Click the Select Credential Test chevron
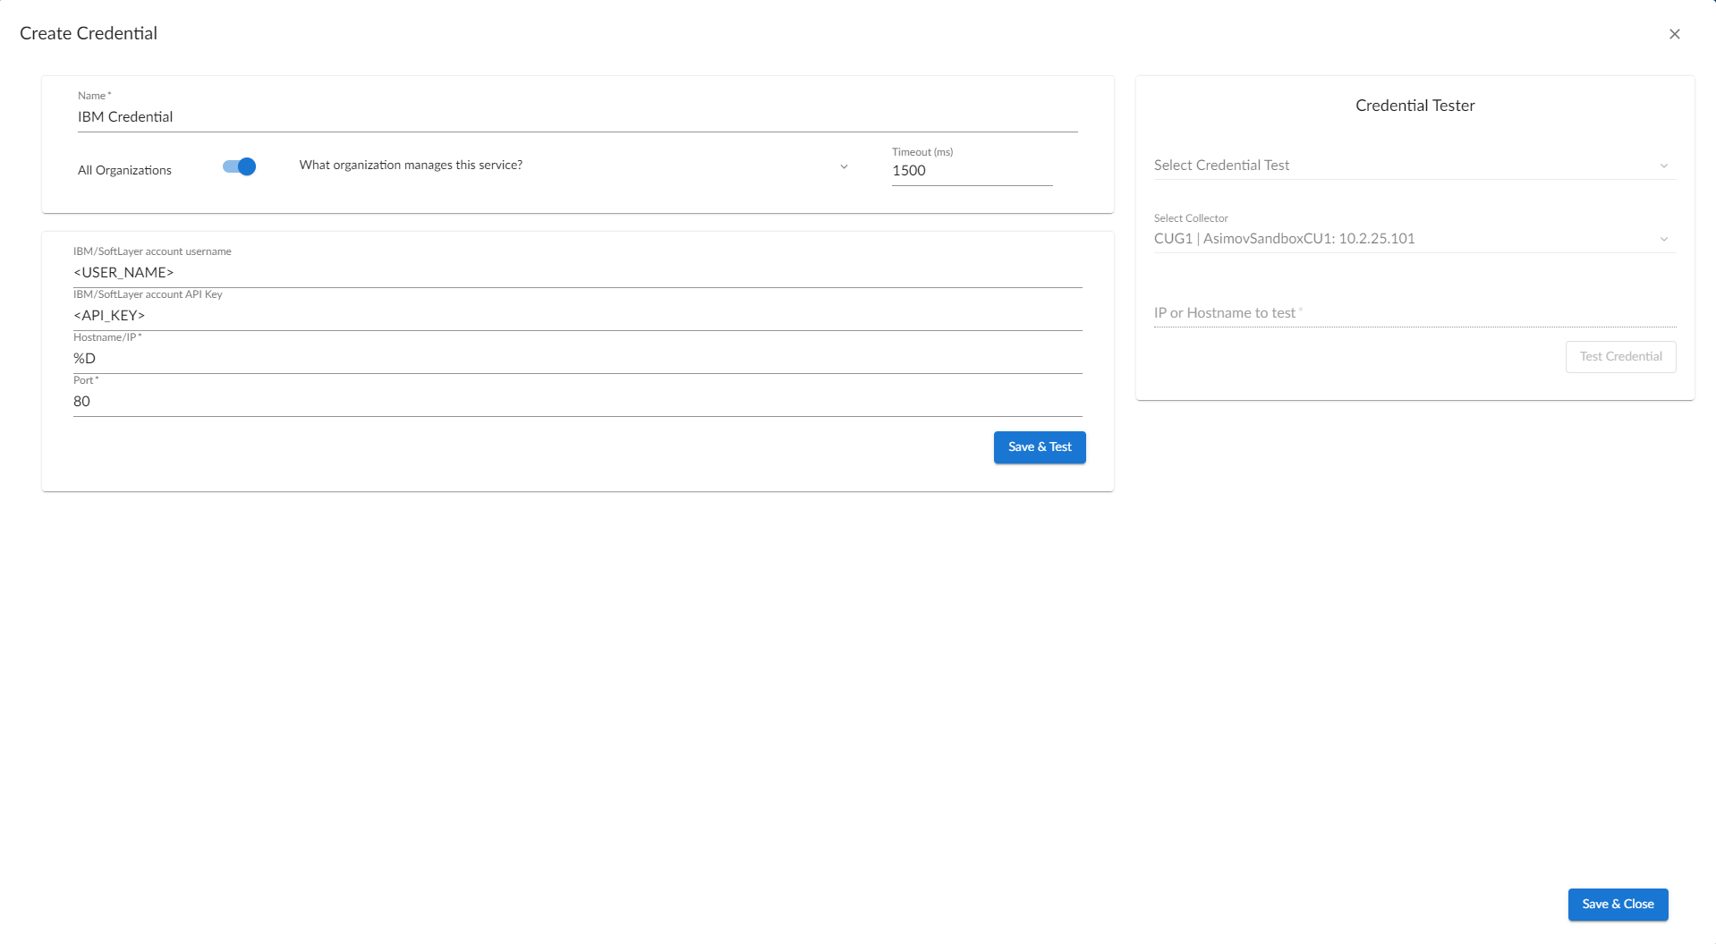Screen dimensions: 1716x944 [x=1664, y=166]
